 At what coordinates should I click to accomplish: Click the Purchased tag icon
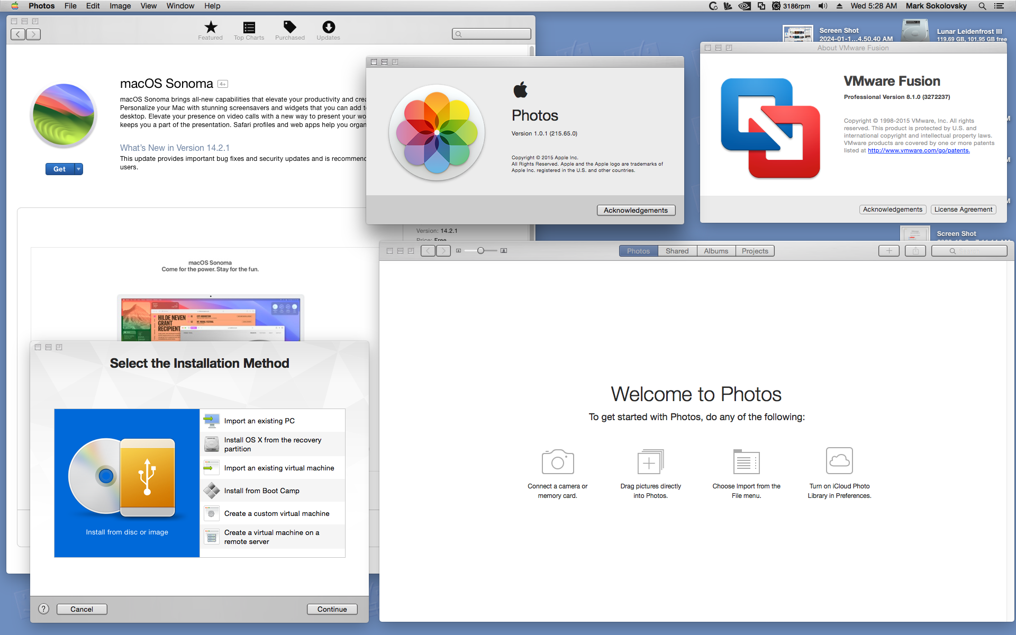289,28
